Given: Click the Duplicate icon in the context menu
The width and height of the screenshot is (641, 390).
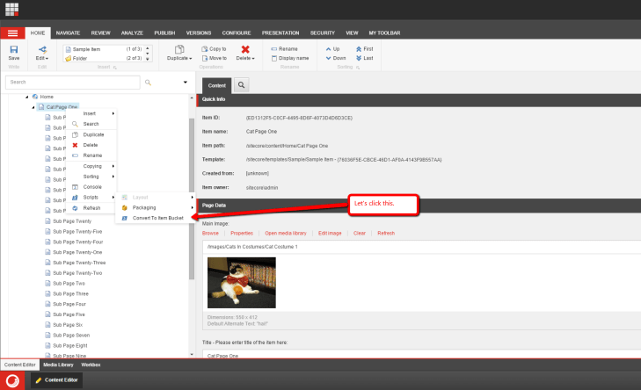Looking at the screenshot, I should pos(75,134).
